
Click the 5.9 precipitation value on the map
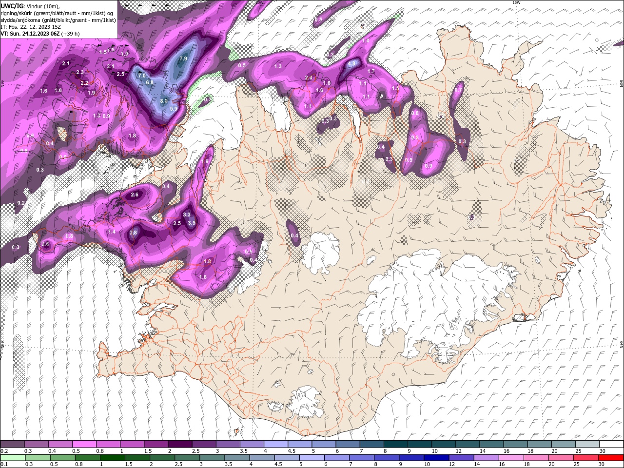pyautogui.click(x=173, y=109)
